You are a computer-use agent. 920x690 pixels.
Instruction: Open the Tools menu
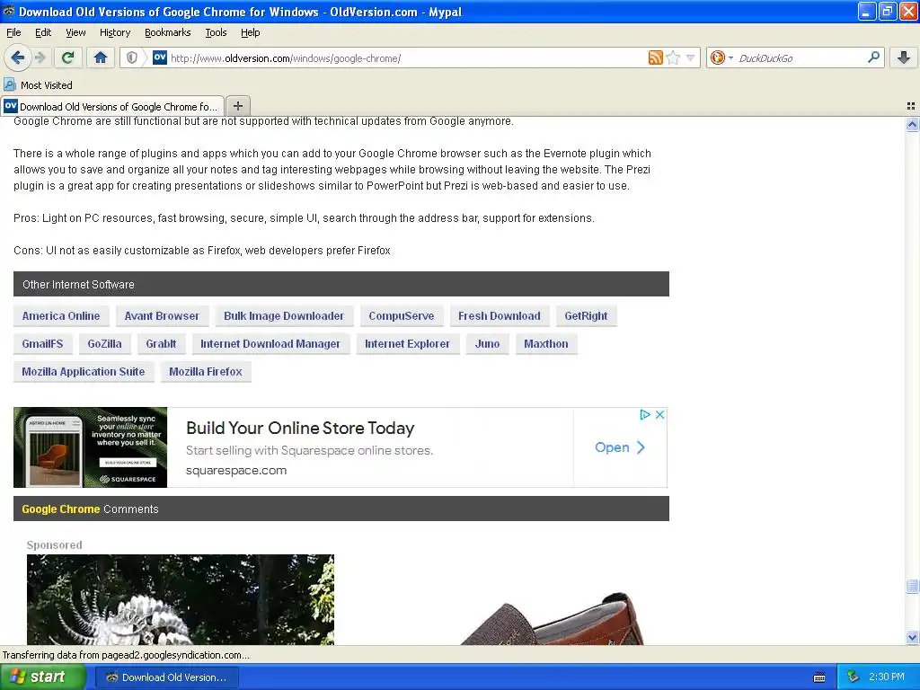[x=216, y=32]
